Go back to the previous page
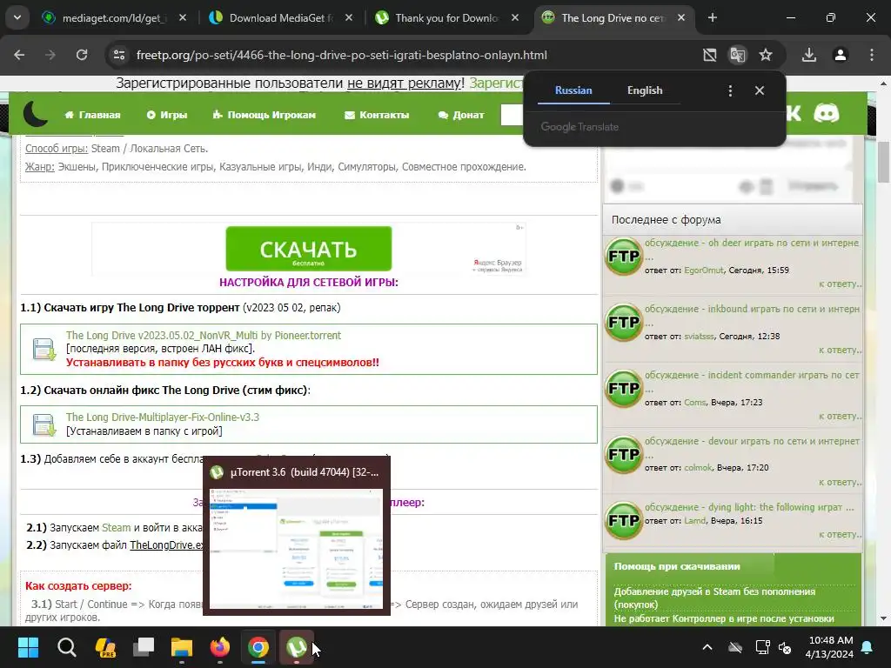 point(19,55)
